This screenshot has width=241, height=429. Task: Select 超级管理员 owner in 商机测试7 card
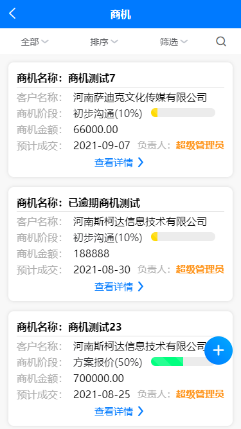coord(200,145)
